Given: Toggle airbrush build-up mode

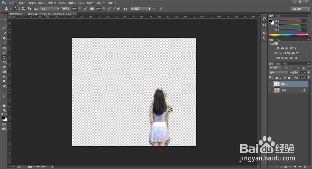Looking at the screenshot, I should 109,9.
